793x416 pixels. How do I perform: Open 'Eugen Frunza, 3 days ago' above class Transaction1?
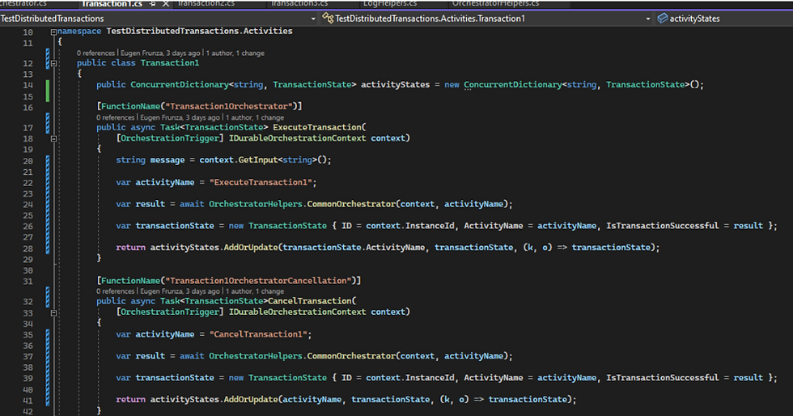click(x=160, y=53)
